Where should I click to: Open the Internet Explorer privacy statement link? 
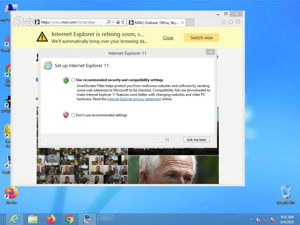pos(134,99)
